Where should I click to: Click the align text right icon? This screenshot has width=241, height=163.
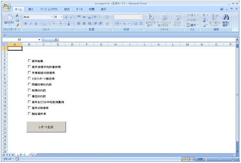(x=89, y=24)
